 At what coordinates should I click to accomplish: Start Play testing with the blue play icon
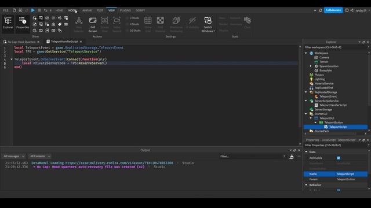pos(33,10)
